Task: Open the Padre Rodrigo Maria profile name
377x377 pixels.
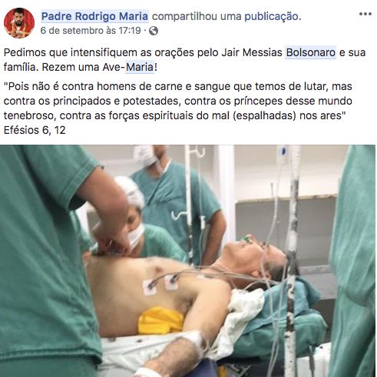Action: pyautogui.click(x=94, y=16)
